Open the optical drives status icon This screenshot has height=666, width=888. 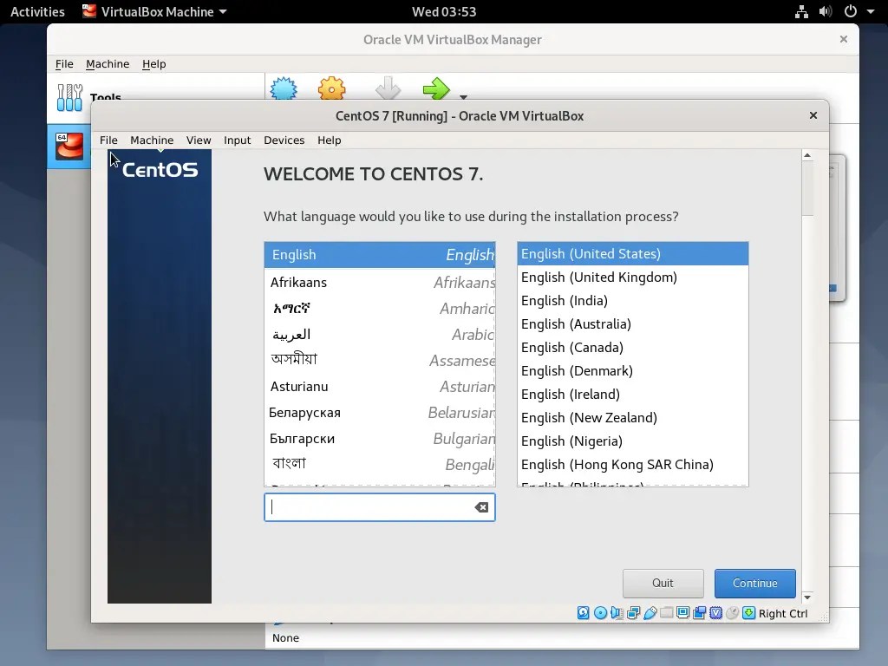pyautogui.click(x=599, y=613)
